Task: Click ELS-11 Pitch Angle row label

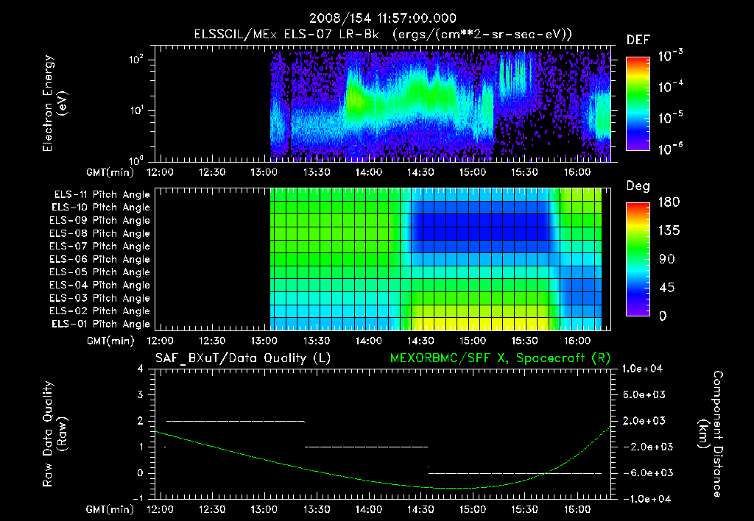Action: [x=102, y=195]
